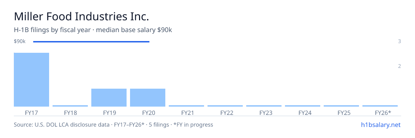Click the Miller Food Industries Inc. title
Viewport: 415px width, 138px height.
[82, 16]
